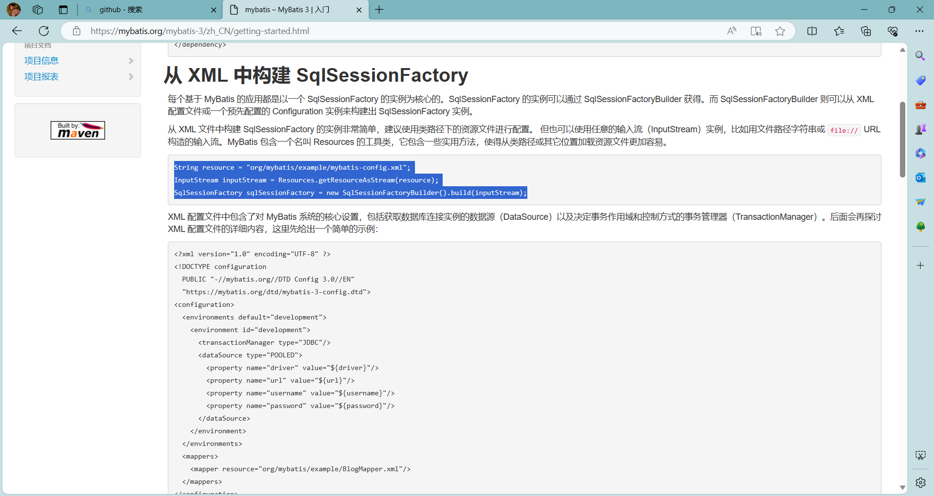The image size is (934, 496).
Task: Click the mapper resource BlogMapper.xml line
Action: click(301, 469)
